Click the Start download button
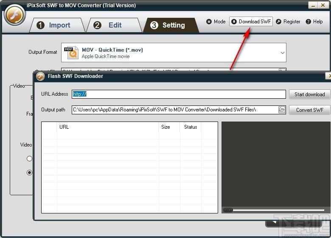Image resolution: width=331 pixels, height=238 pixels. pyautogui.click(x=309, y=94)
